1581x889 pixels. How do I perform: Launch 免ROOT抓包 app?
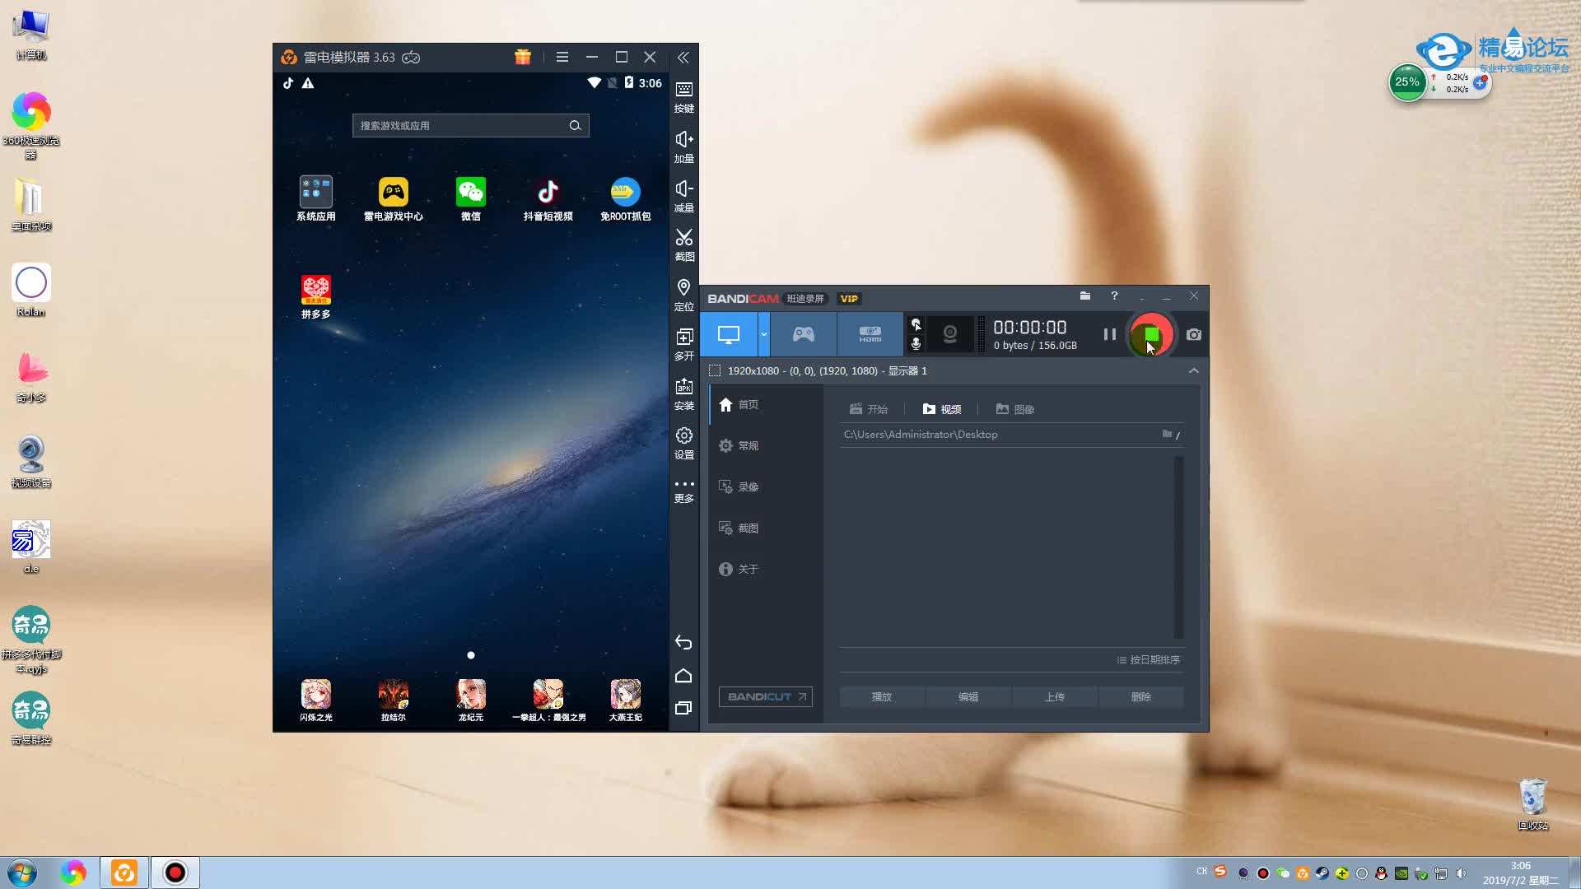point(626,199)
